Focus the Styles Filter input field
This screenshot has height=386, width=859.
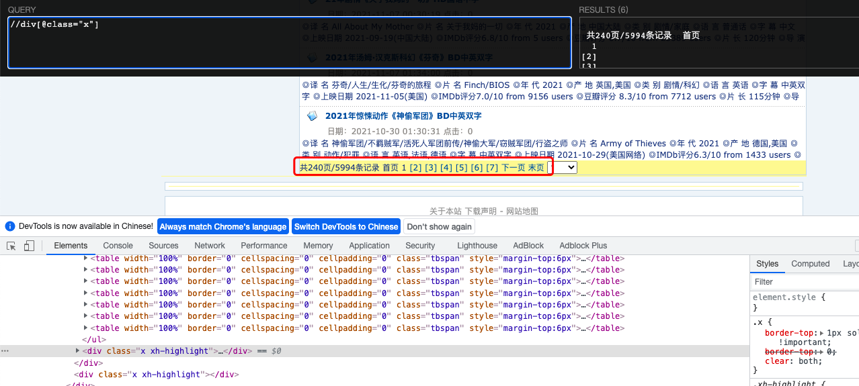(805, 282)
